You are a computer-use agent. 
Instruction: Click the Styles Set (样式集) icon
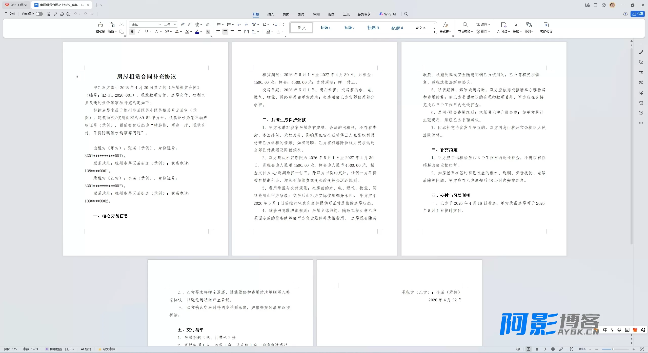tap(445, 25)
